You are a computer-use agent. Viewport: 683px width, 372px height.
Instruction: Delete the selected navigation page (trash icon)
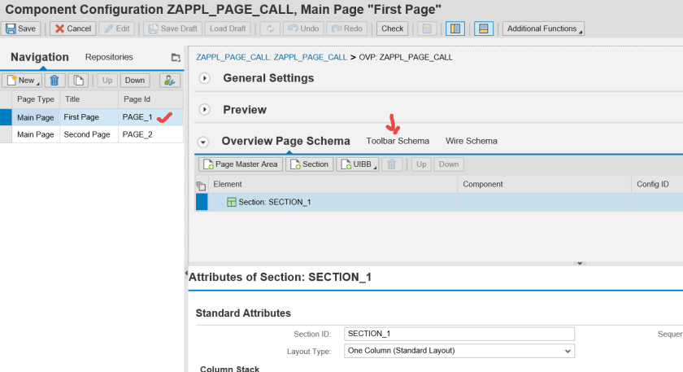pos(55,80)
